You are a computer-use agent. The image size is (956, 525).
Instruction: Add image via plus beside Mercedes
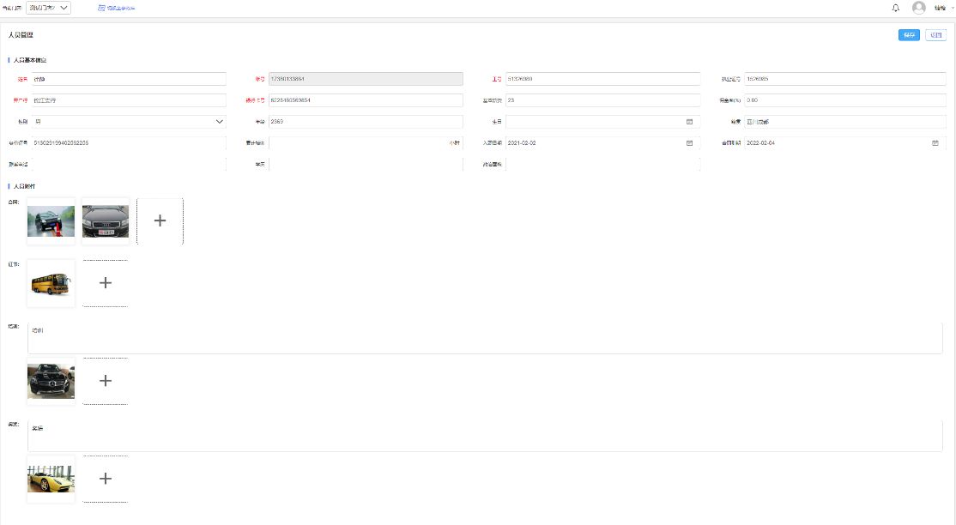click(x=106, y=381)
